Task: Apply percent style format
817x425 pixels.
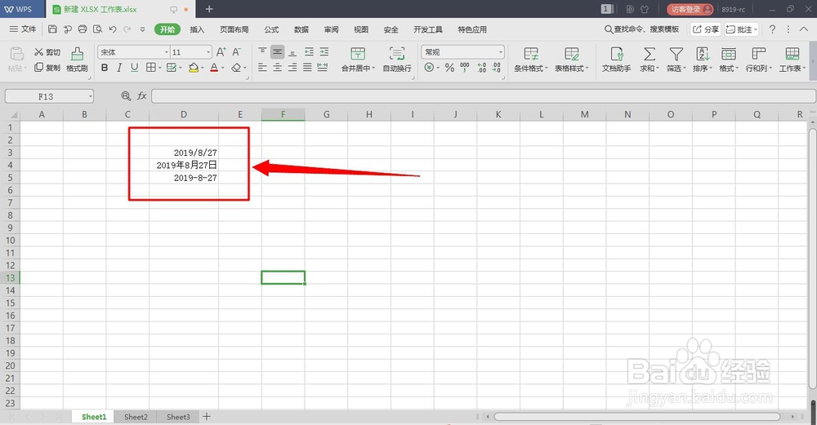Action: click(449, 68)
